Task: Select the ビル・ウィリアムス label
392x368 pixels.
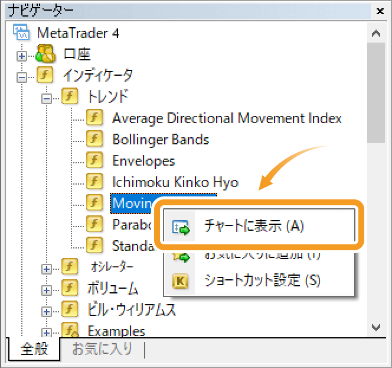Action: pos(132,309)
